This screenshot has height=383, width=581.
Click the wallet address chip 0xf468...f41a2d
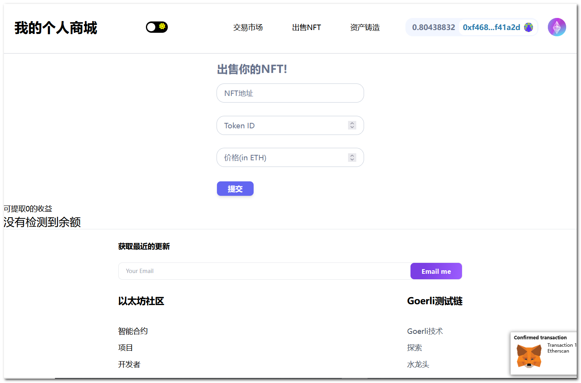[x=491, y=27]
